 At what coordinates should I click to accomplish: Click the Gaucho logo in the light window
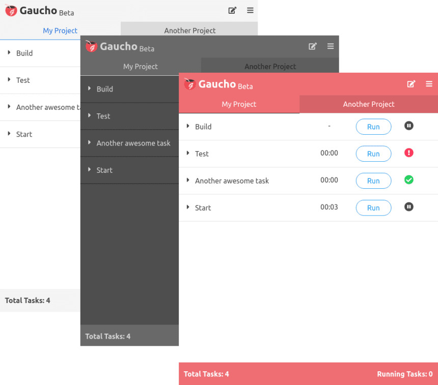coord(11,11)
